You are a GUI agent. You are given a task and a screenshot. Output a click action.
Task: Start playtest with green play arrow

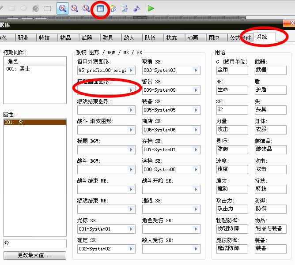click(151, 8)
